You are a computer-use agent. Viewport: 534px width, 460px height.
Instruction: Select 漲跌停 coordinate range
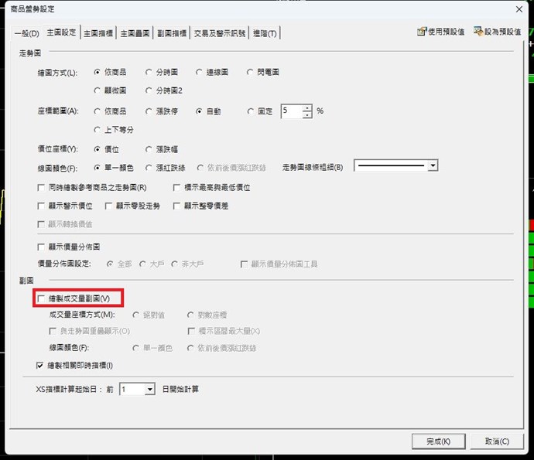click(149, 111)
